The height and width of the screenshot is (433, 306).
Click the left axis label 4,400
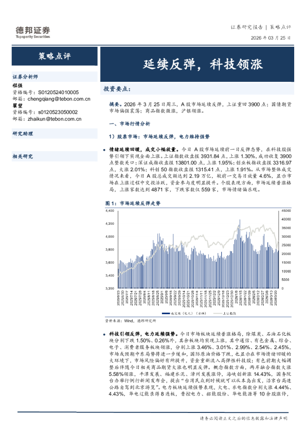(x=110, y=211)
